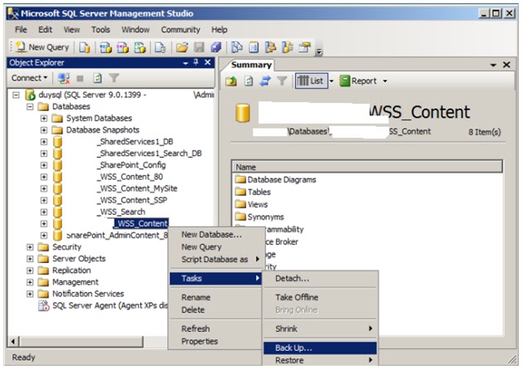Click the List view button
This screenshot has width=522, height=369.
pos(311,80)
